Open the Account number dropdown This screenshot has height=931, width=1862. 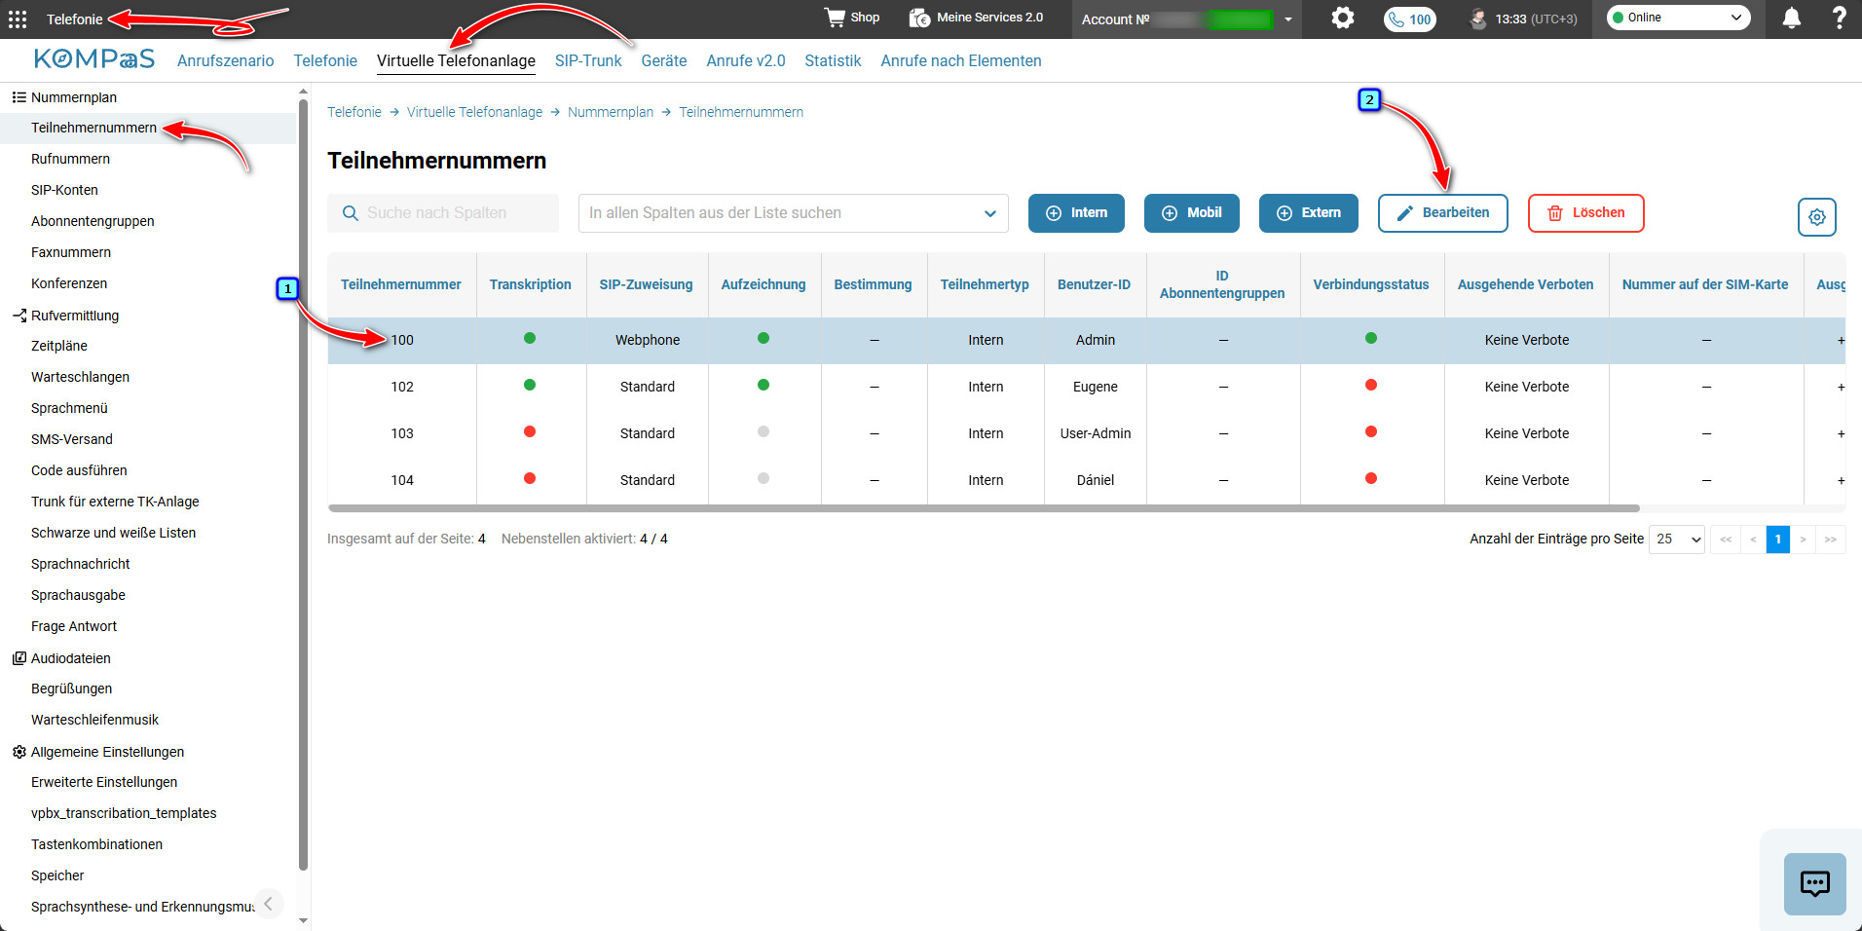click(x=1185, y=19)
